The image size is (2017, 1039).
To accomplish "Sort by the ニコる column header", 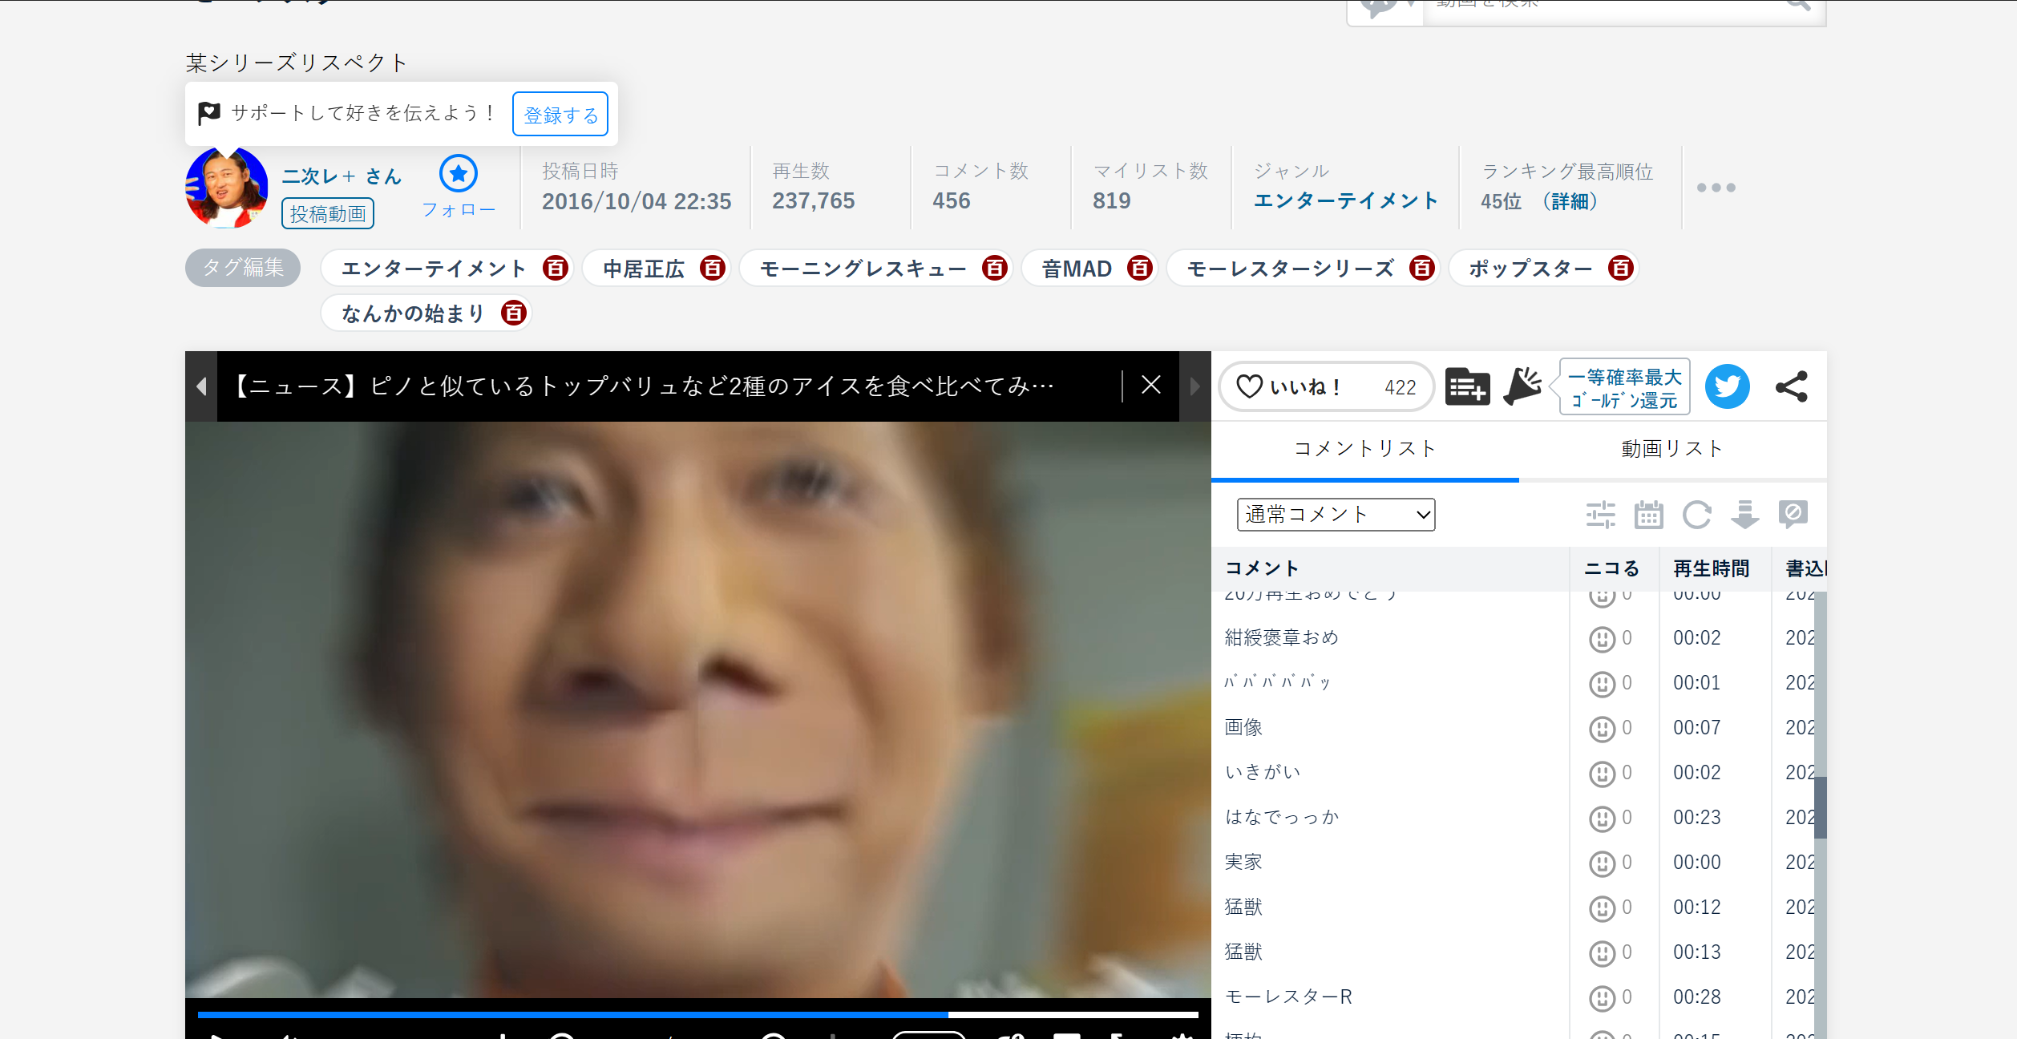I will (x=1612, y=568).
